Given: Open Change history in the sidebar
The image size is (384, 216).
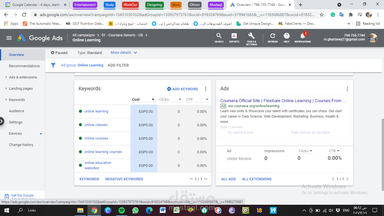Looking at the screenshot, I should (x=21, y=145).
